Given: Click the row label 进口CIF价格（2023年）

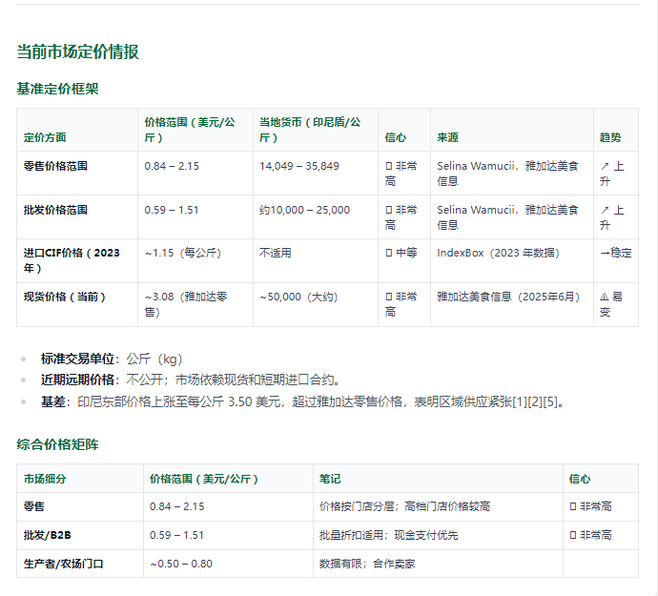Looking at the screenshot, I should [72, 260].
